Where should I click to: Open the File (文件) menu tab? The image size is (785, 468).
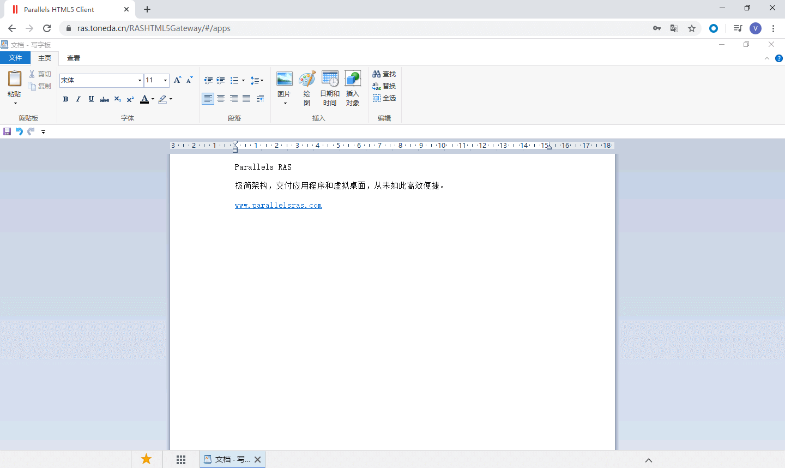click(15, 58)
